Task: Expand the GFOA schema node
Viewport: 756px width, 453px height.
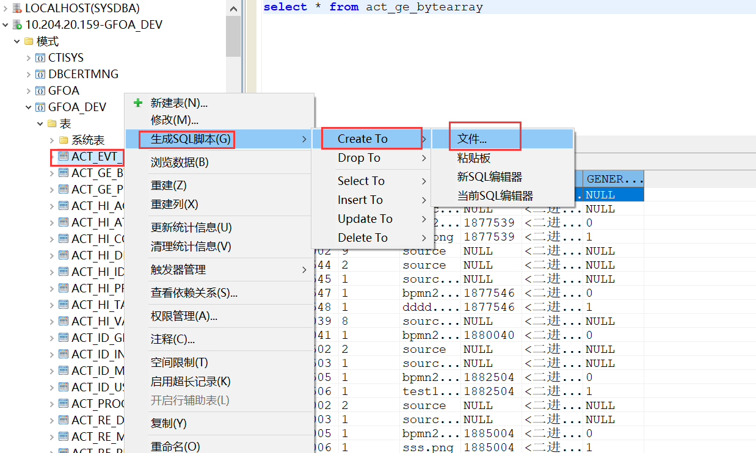Action: point(29,91)
